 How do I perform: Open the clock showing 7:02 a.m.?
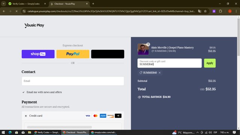[x=225, y=132]
